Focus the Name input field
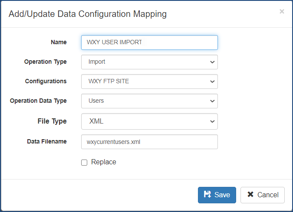The width and height of the screenshot is (293, 212). (x=149, y=42)
